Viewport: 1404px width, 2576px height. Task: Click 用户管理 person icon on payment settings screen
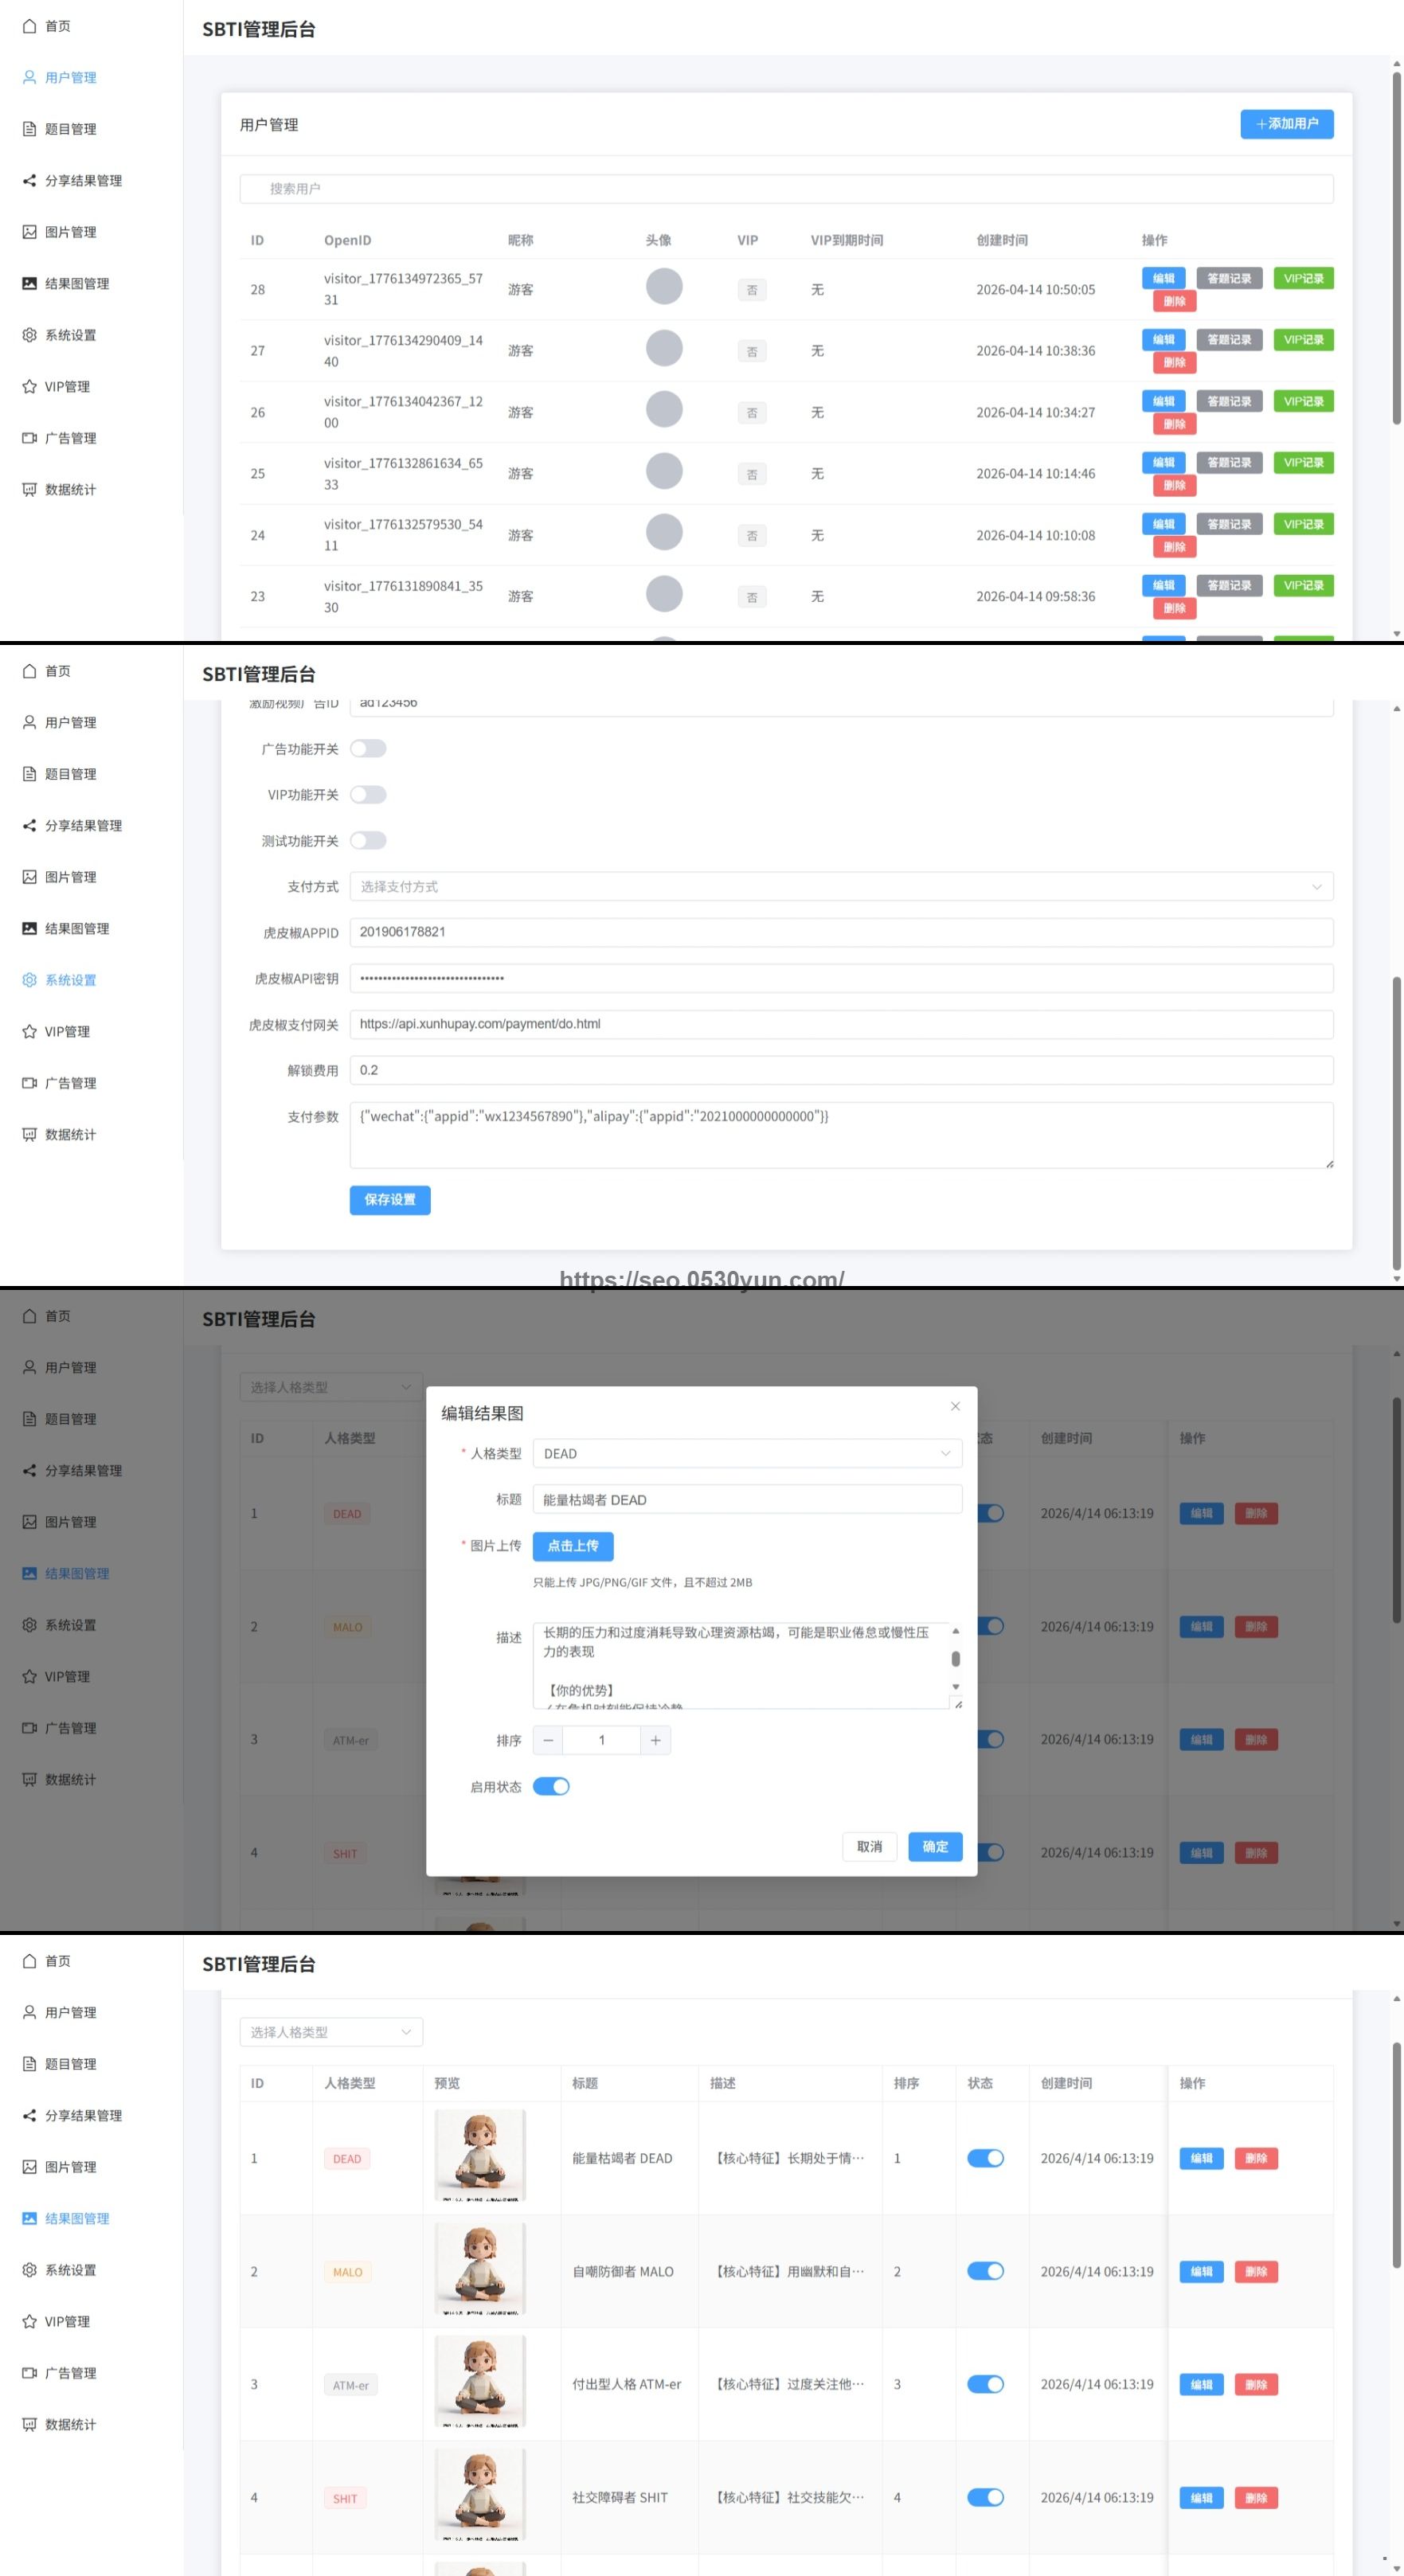[30, 722]
